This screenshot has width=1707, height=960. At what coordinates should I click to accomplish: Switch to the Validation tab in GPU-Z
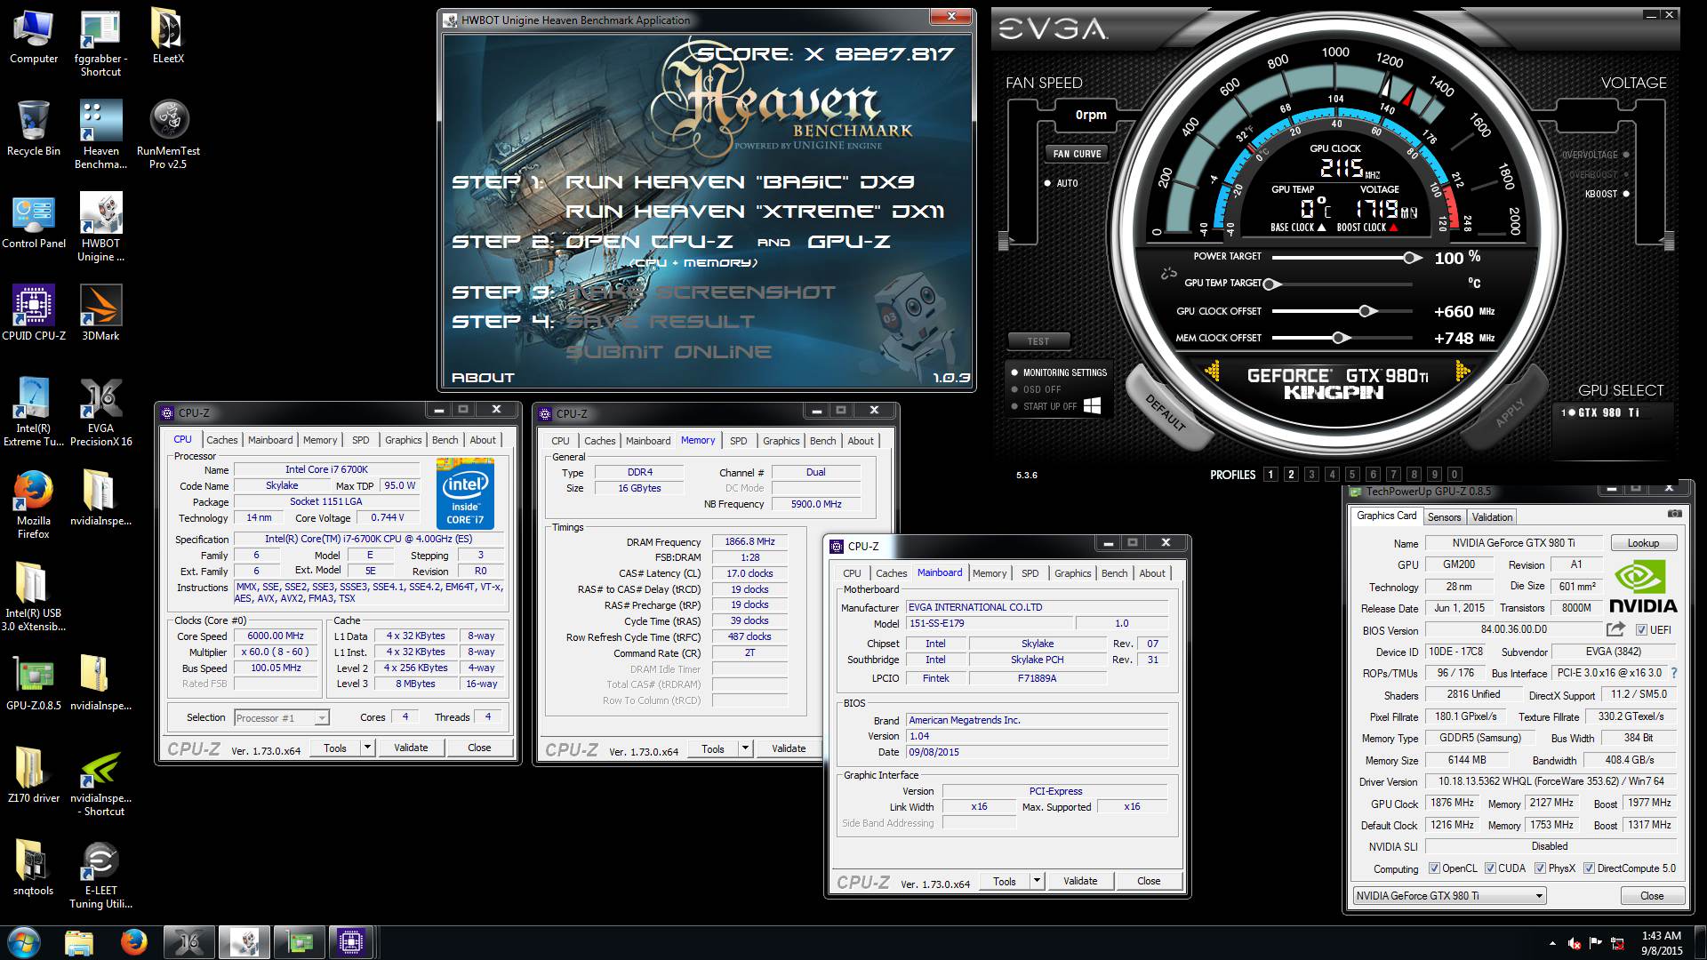(1491, 516)
